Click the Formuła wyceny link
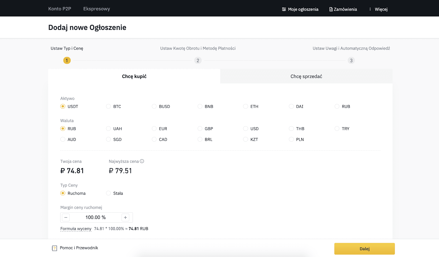Viewport: 439px width, 257px height. click(x=76, y=229)
